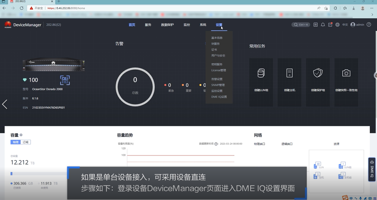Open the 数据保护 menu
Screen dimensions: 377x200
click(167, 25)
